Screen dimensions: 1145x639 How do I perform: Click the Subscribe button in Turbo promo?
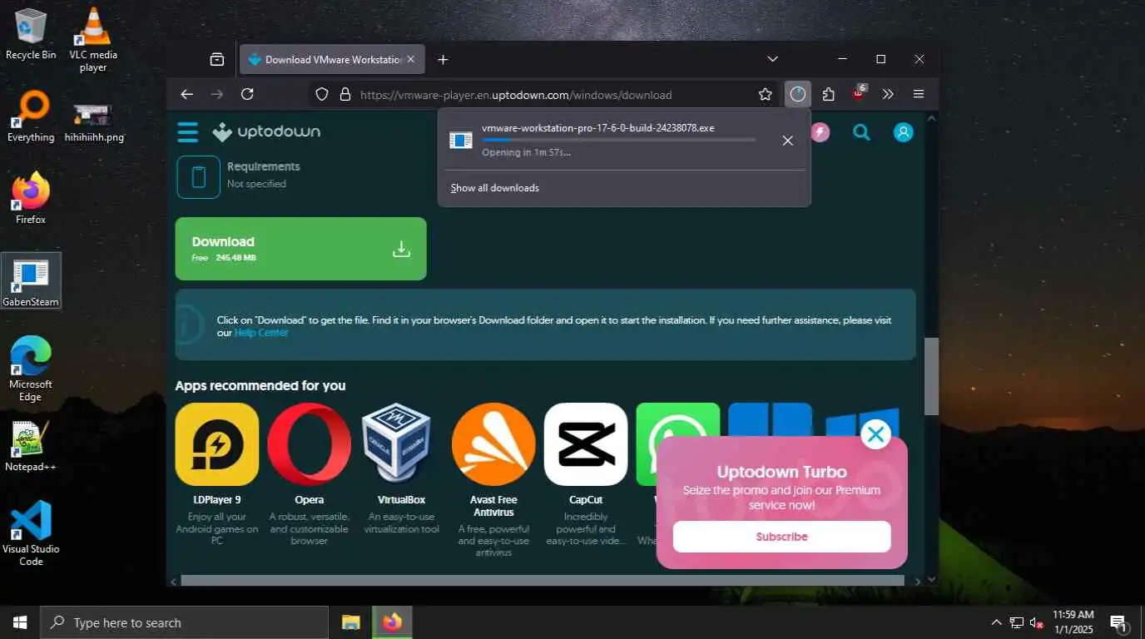tap(781, 537)
